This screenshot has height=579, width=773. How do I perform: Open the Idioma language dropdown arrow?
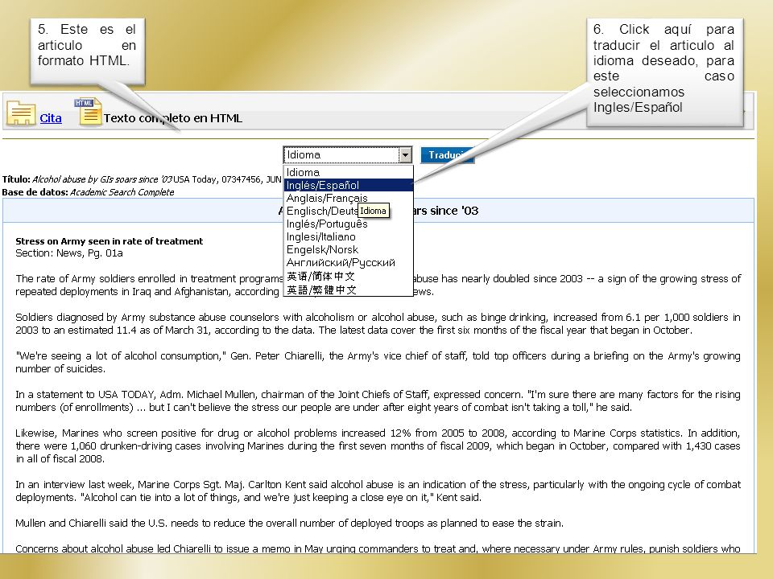pyautogui.click(x=405, y=155)
